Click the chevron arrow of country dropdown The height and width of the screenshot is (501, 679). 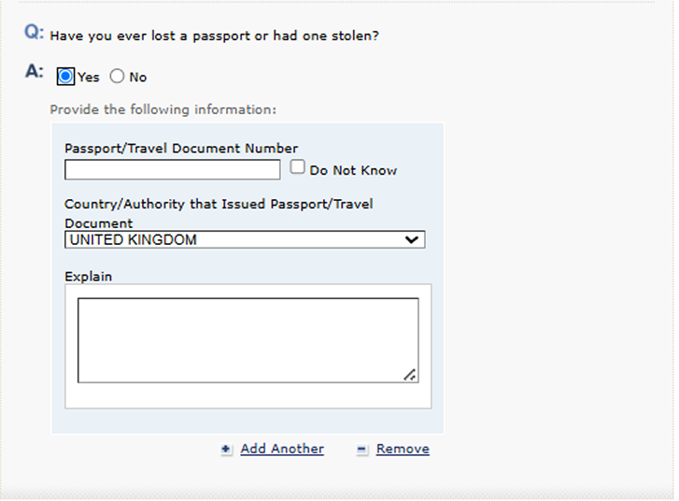[411, 239]
